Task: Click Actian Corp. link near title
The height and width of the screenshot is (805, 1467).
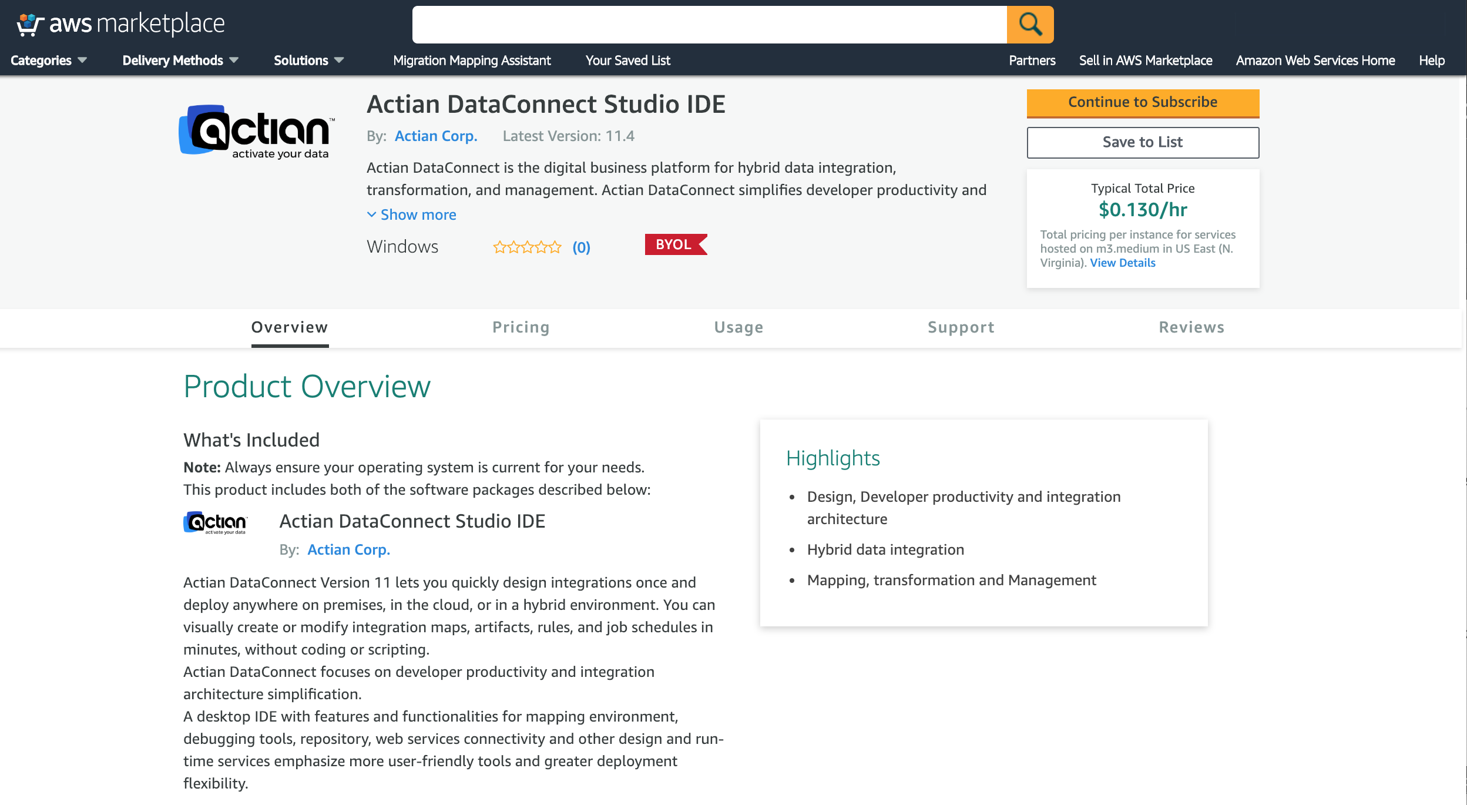Action: pyautogui.click(x=435, y=136)
